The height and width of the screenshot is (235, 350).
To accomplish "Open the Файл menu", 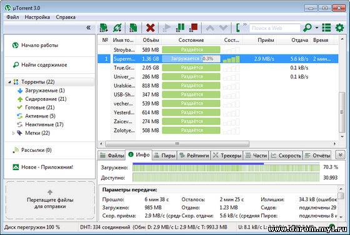I will pos(12,17).
